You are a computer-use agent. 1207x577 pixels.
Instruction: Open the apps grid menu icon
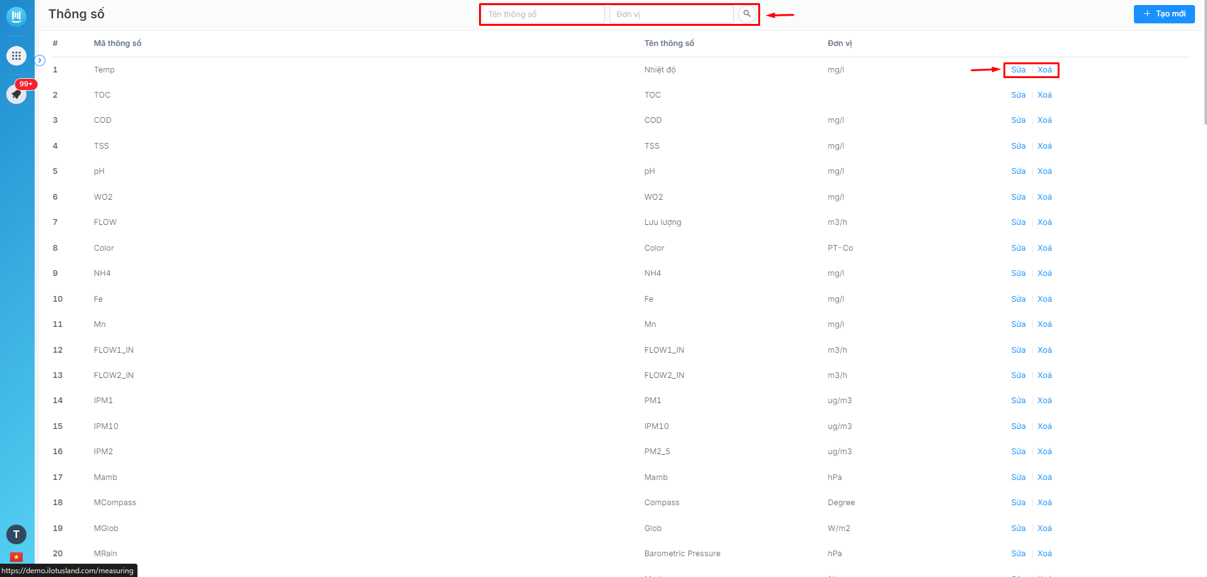[x=16, y=55]
